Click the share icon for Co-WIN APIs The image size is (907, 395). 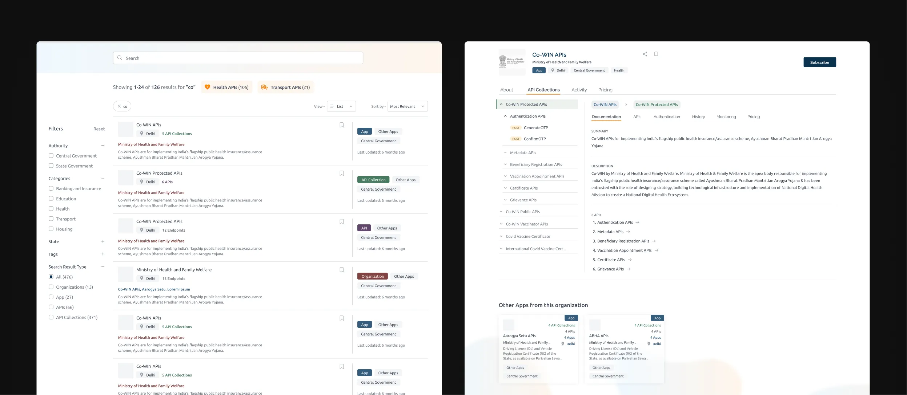coord(645,54)
